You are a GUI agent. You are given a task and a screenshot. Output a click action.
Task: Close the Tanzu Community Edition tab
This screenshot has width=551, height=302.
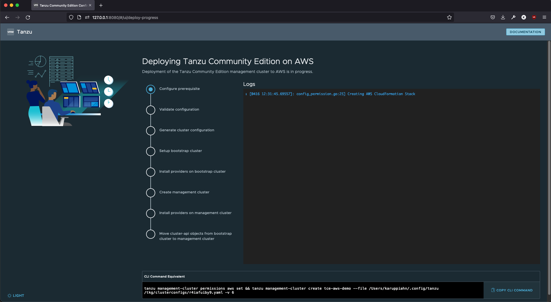click(x=90, y=5)
